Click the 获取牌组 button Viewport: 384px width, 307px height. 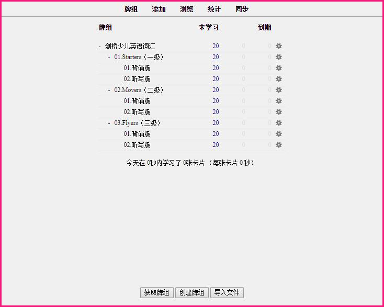(x=157, y=292)
